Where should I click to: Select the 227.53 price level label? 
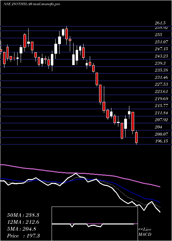coord(161,84)
